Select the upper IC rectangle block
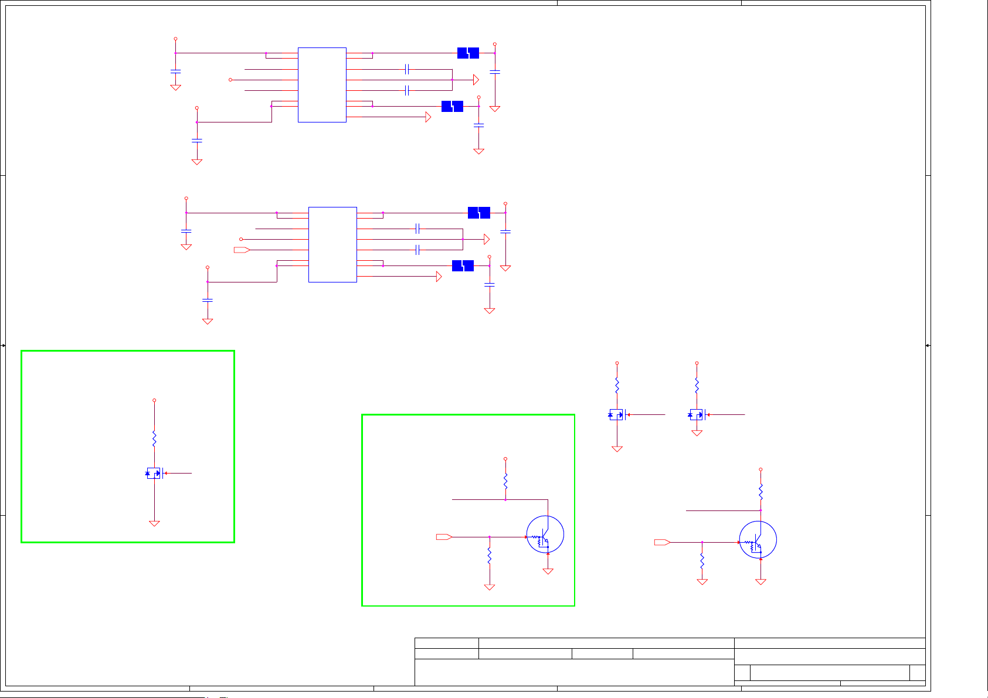 [322, 85]
